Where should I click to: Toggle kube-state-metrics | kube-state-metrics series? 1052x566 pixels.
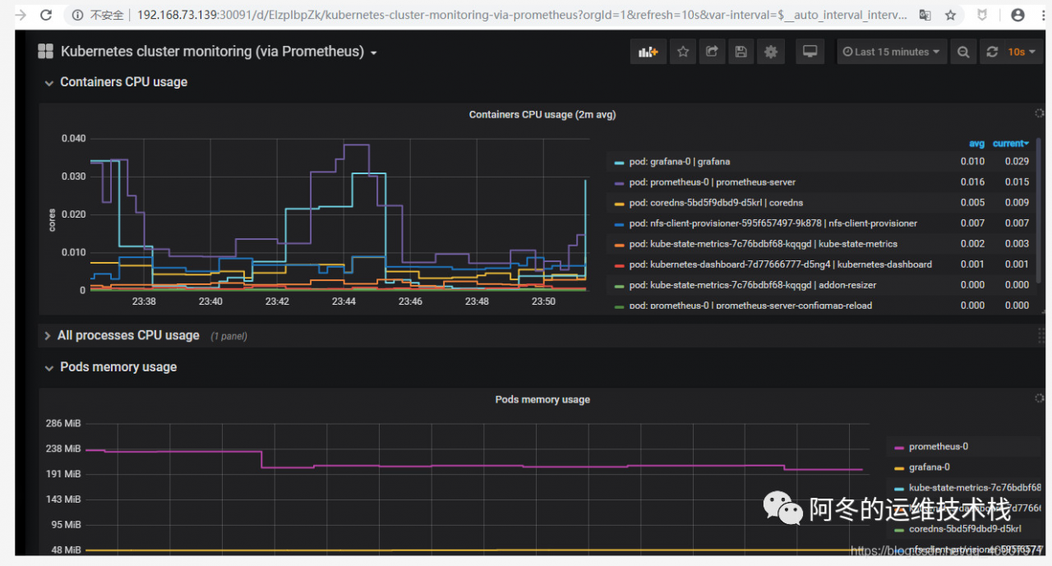763,244
